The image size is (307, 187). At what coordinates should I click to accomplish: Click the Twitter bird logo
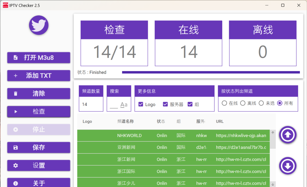click(39, 25)
